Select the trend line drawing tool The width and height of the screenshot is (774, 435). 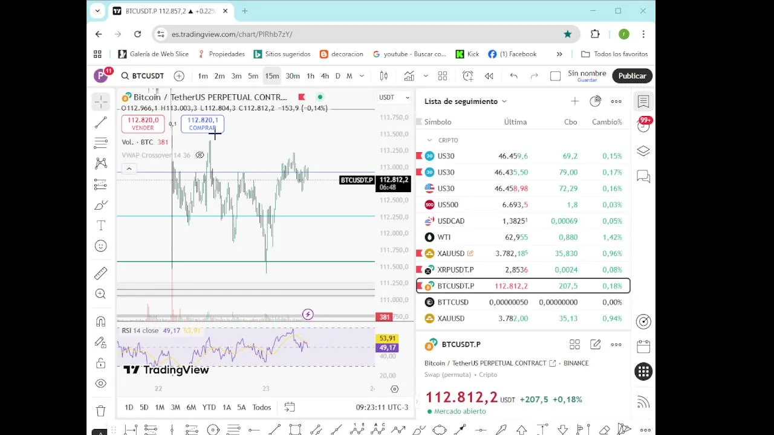100,123
